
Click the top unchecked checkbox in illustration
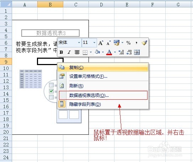(x=51, y=85)
